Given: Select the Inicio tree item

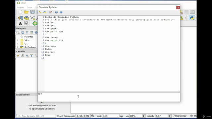Looking at the screenshot, I should (27, 40).
